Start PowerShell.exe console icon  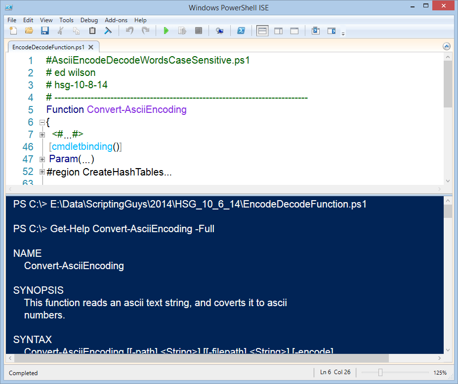point(241,31)
